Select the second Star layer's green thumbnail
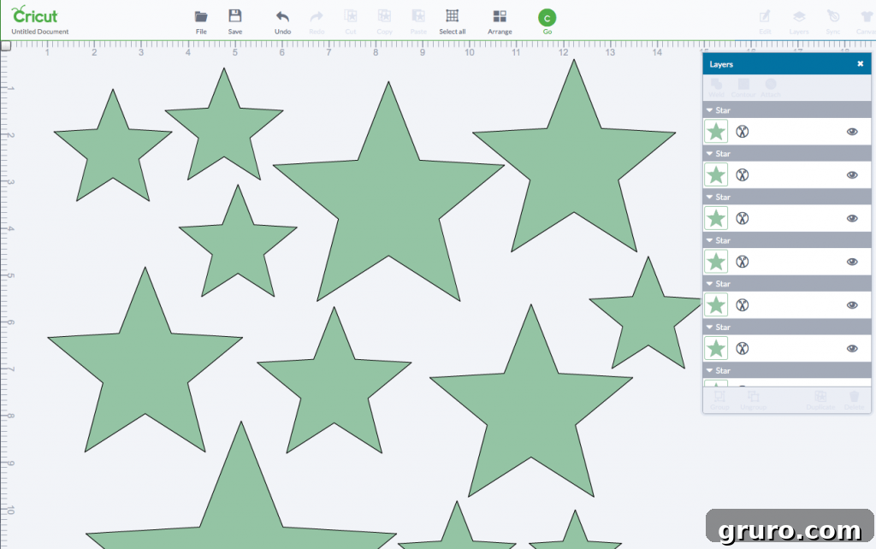This screenshot has width=876, height=549. 716,175
